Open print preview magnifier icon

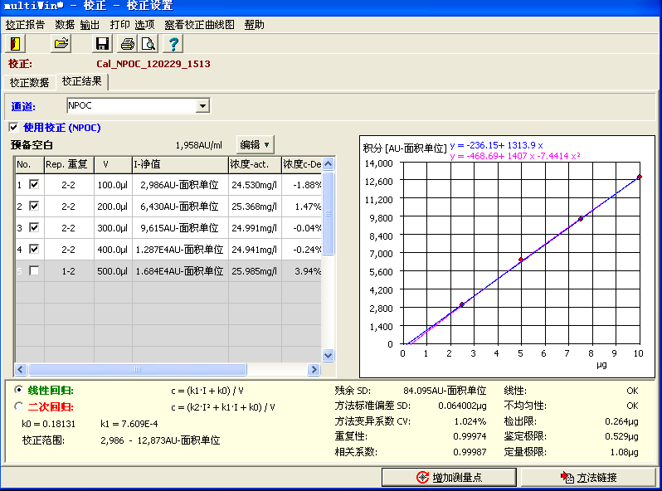tap(148, 43)
